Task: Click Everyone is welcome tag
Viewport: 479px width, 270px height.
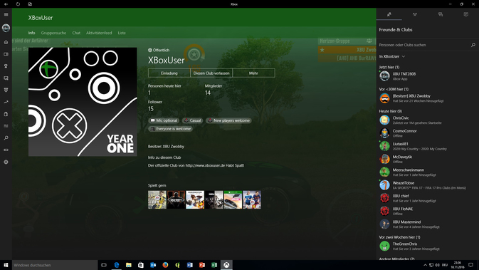Action: click(170, 129)
